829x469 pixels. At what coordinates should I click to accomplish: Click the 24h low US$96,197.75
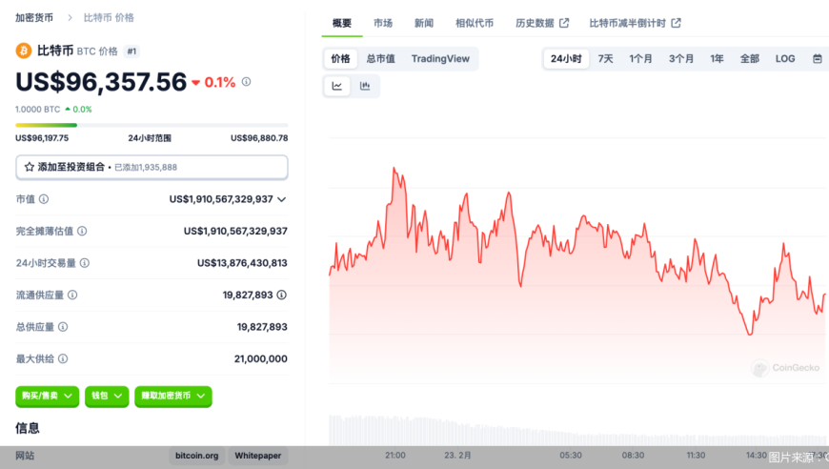42,138
